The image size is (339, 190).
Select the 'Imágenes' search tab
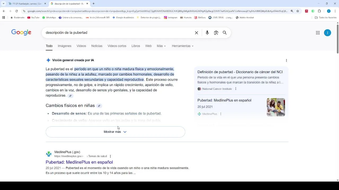click(65, 46)
